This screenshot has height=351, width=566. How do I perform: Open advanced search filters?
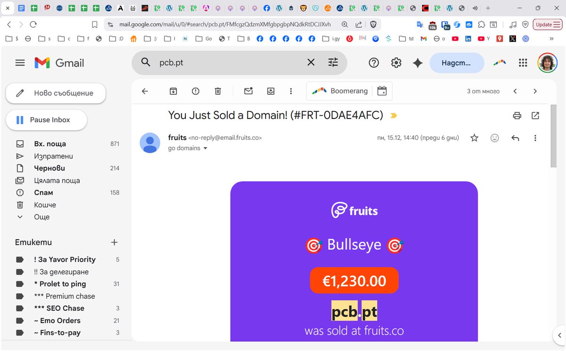[333, 62]
